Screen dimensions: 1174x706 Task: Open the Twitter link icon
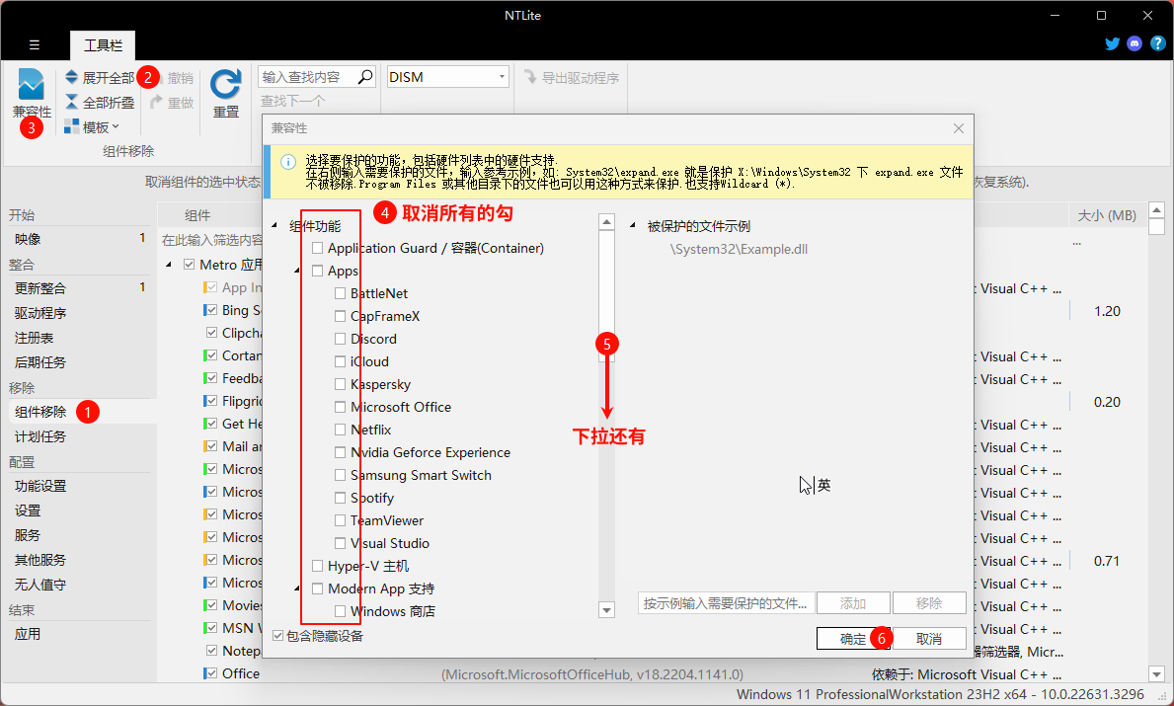click(x=1112, y=43)
